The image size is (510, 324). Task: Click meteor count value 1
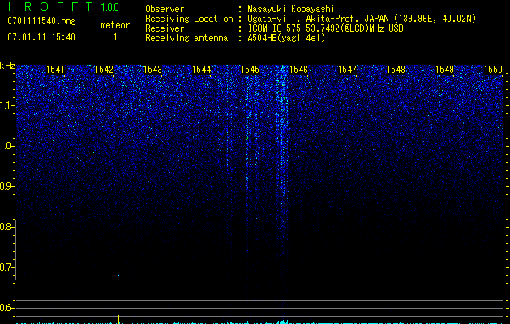pyautogui.click(x=115, y=37)
